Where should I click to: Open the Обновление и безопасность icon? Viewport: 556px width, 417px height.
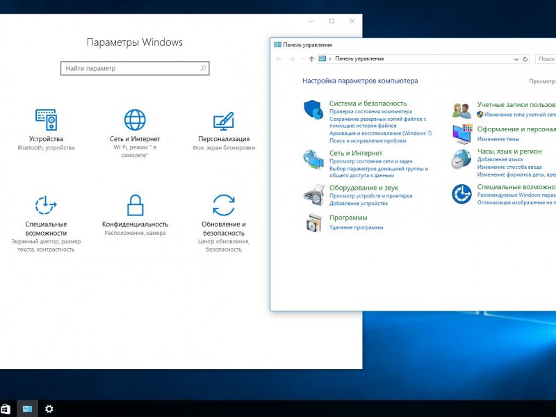(x=224, y=205)
